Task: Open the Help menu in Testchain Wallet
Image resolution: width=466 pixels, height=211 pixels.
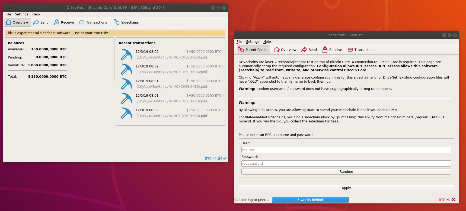Action: click(267, 42)
